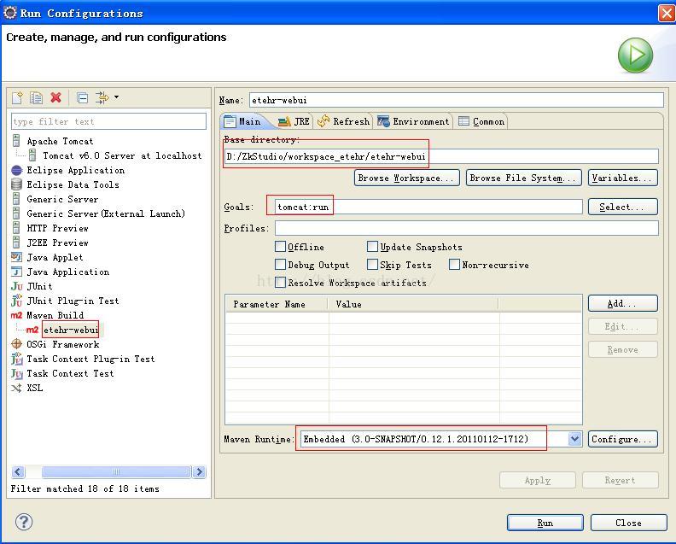
Task: Toggle Update Snapshots checkbox
Action: (x=372, y=246)
